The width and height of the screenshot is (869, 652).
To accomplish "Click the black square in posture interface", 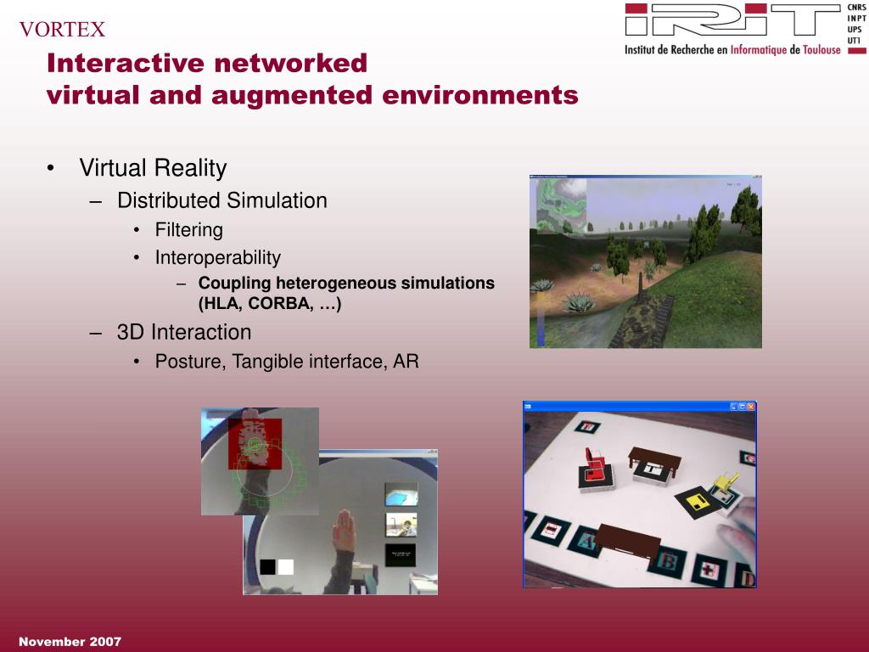I will (x=267, y=566).
